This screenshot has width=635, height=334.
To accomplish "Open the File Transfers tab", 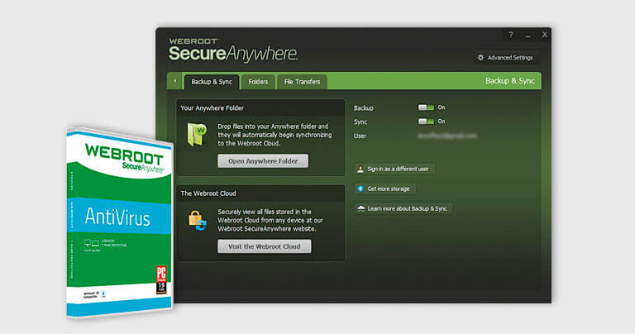I will point(302,82).
